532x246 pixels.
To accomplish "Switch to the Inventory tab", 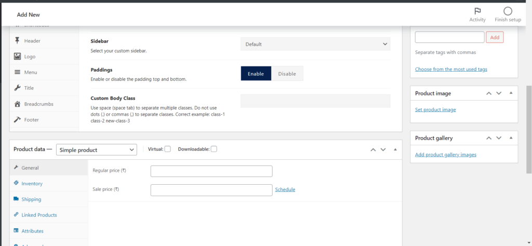I will (x=32, y=184).
